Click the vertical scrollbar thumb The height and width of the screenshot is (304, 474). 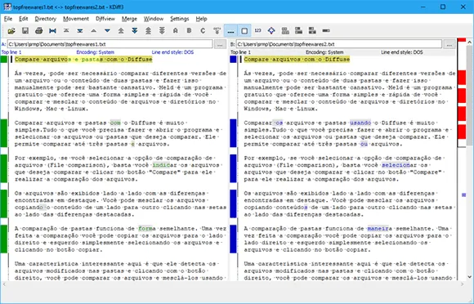[x=469, y=96]
